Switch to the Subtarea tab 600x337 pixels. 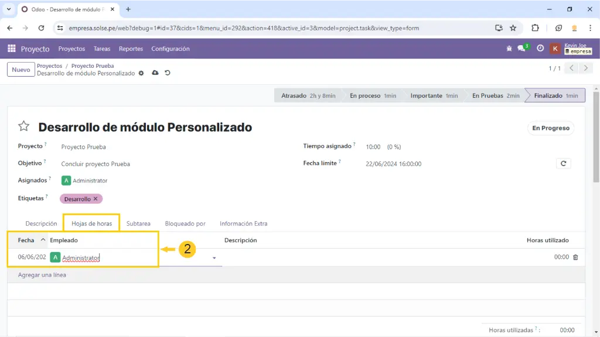pyautogui.click(x=138, y=223)
